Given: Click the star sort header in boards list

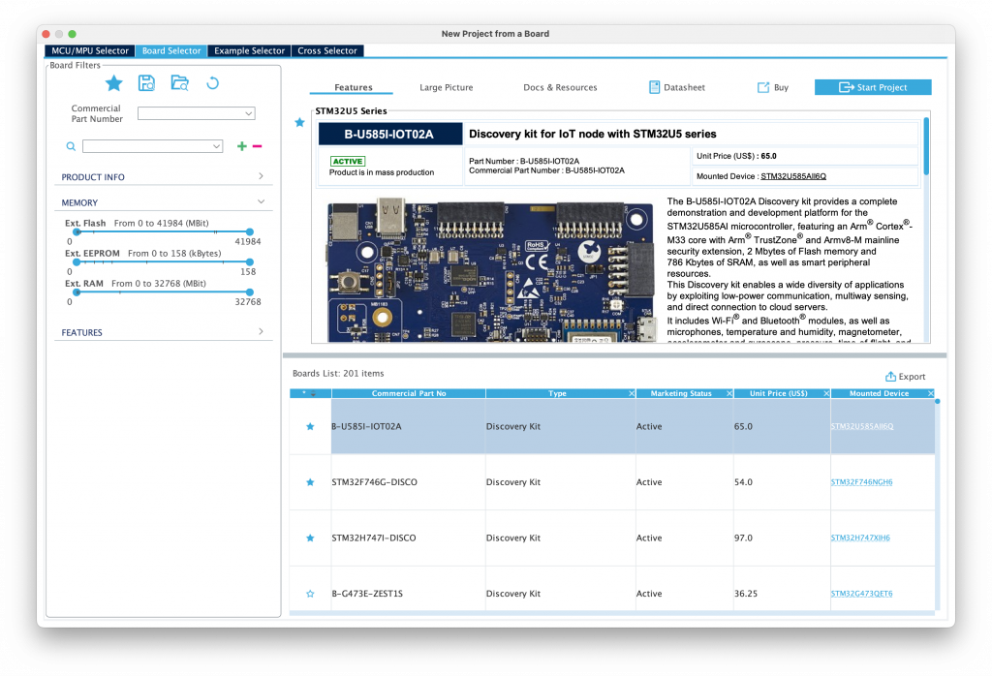Looking at the screenshot, I should click(x=310, y=393).
